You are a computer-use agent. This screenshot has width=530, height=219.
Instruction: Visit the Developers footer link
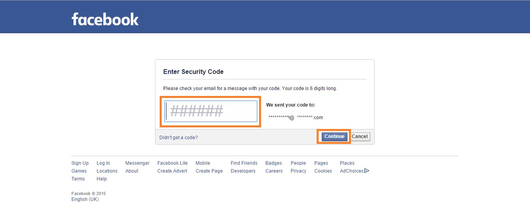coord(243,171)
